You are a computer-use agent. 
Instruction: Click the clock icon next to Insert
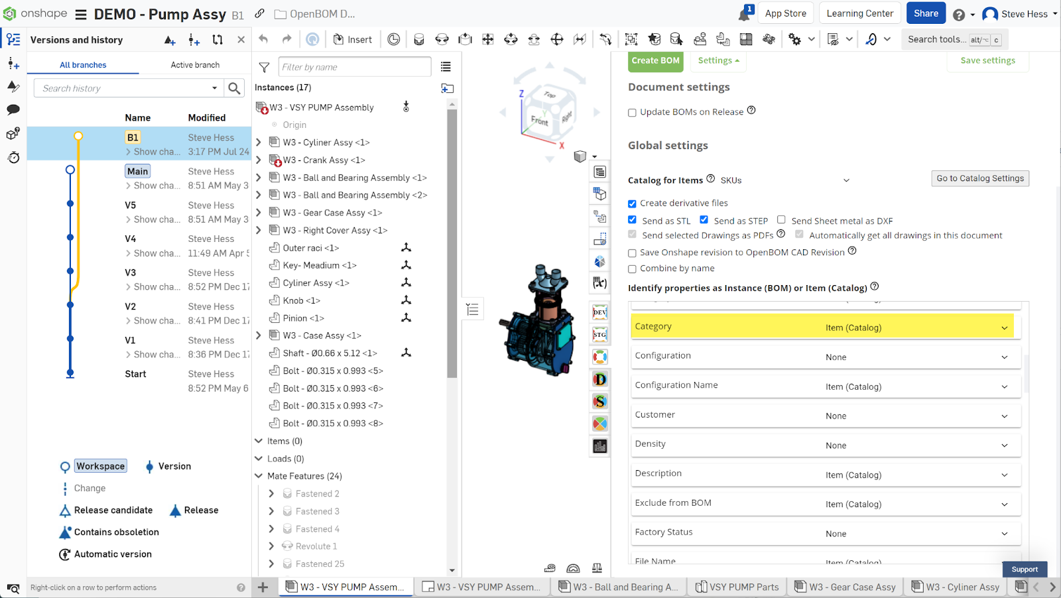[394, 39]
